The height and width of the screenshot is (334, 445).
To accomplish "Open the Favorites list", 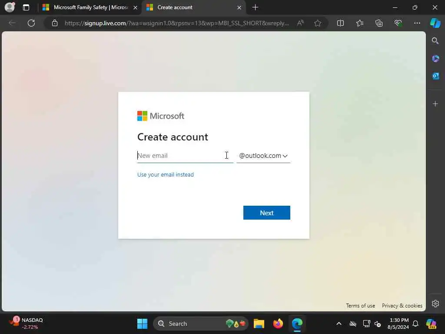I will (360, 23).
